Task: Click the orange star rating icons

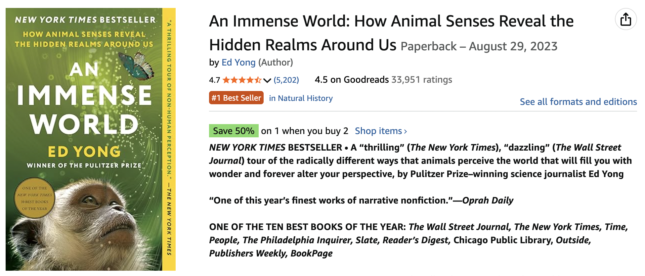Action: coord(242,80)
